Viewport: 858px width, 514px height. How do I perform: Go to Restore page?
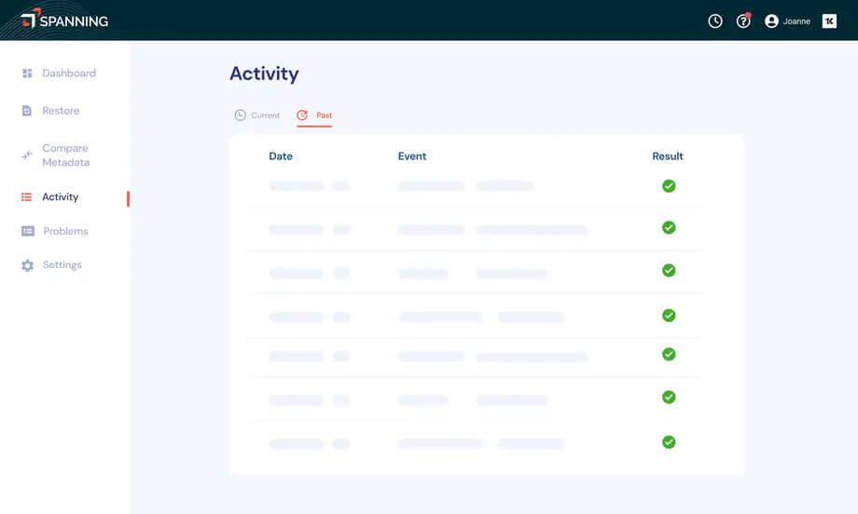(x=61, y=111)
